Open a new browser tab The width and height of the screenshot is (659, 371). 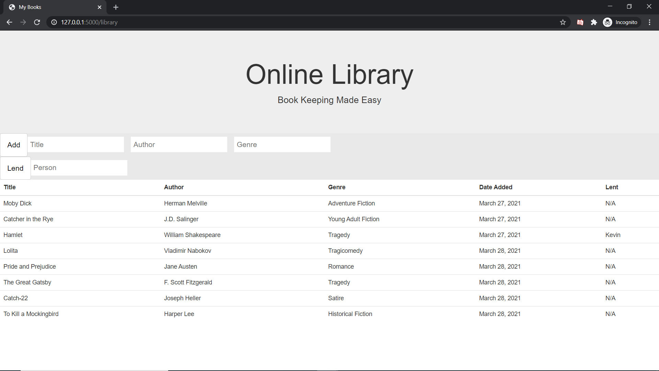pos(116,7)
